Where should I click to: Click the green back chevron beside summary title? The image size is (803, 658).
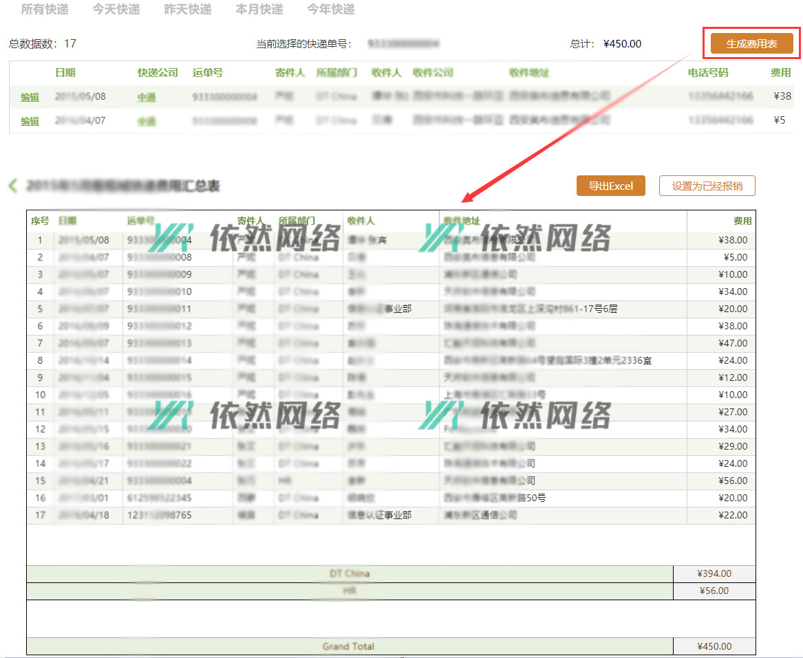pos(12,186)
